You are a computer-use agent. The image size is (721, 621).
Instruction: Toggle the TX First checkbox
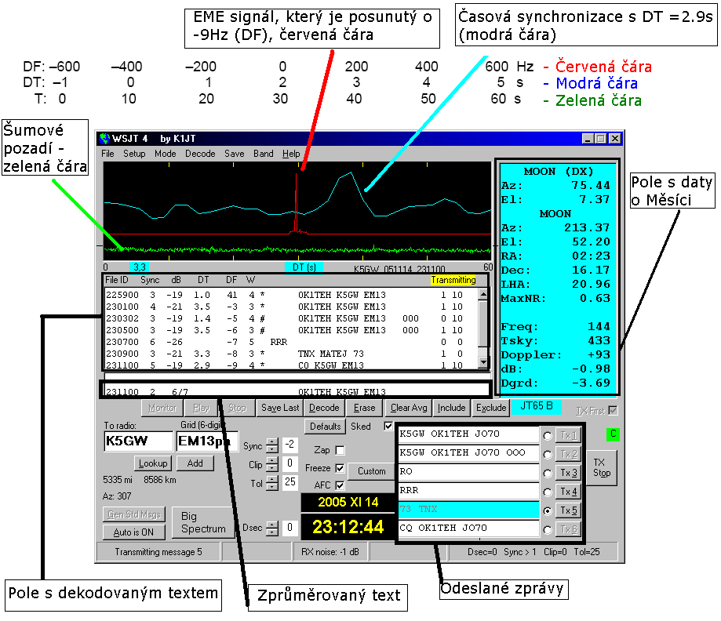click(x=613, y=411)
